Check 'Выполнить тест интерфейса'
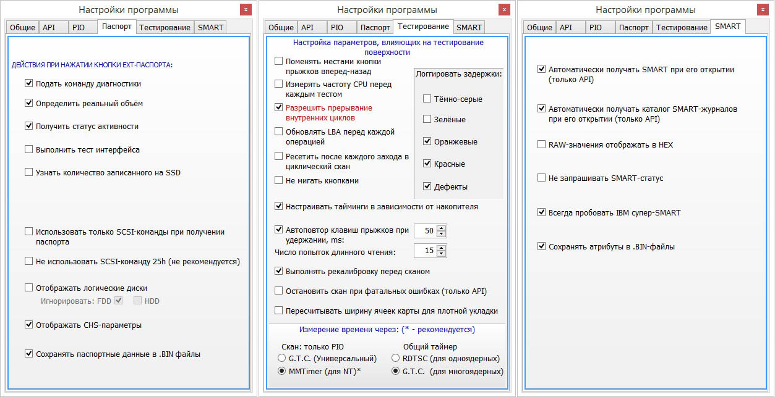Image resolution: width=775 pixels, height=397 pixels. tap(28, 149)
